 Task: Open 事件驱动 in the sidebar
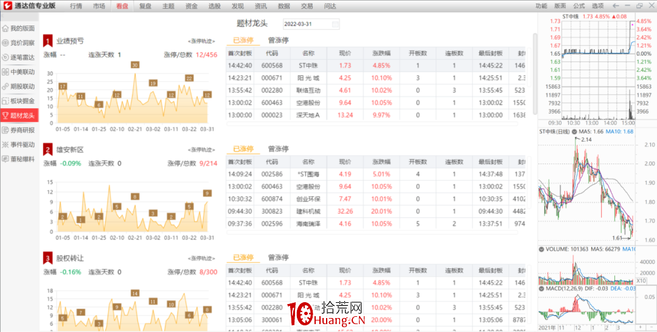[x=19, y=145]
